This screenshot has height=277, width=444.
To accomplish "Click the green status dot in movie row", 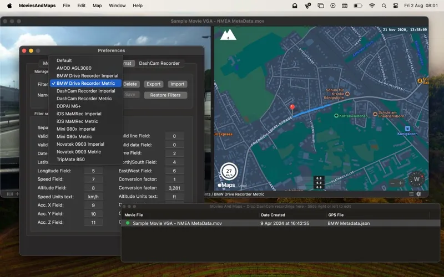I will pos(128,223).
